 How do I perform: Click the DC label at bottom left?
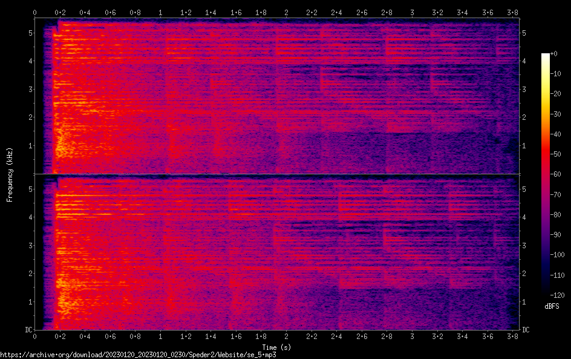click(27, 329)
